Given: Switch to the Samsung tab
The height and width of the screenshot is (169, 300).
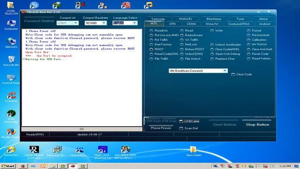Looking at the screenshot, I should [158, 19].
